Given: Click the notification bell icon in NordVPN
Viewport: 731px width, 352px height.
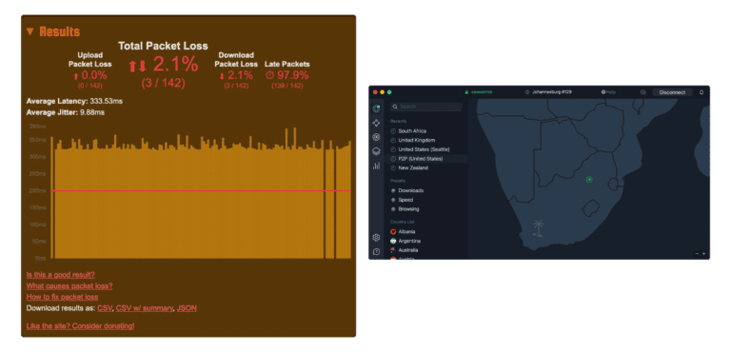Looking at the screenshot, I should pos(701,92).
